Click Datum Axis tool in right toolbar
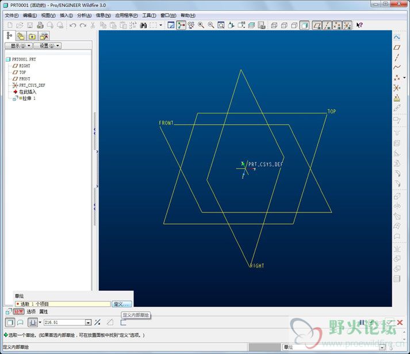Image resolution: width=410 pixels, height=354 pixels. [x=397, y=58]
